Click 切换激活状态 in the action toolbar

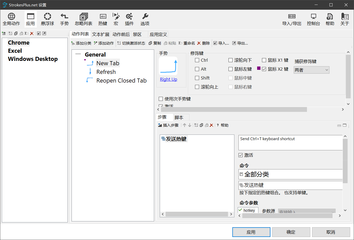131,43
